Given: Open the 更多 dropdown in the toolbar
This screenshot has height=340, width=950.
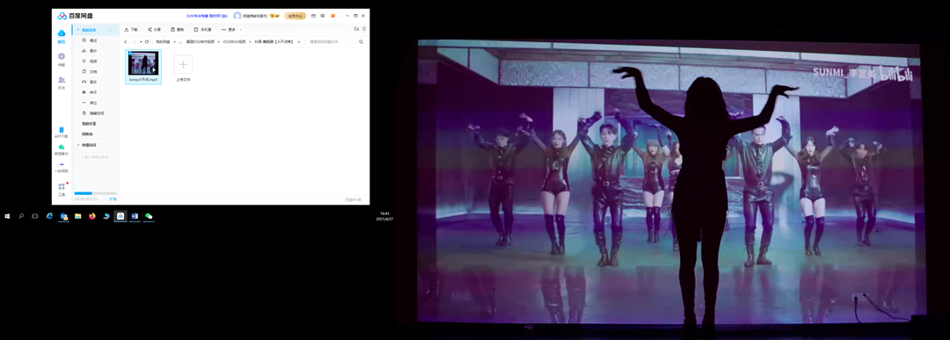Looking at the screenshot, I should pos(231,29).
